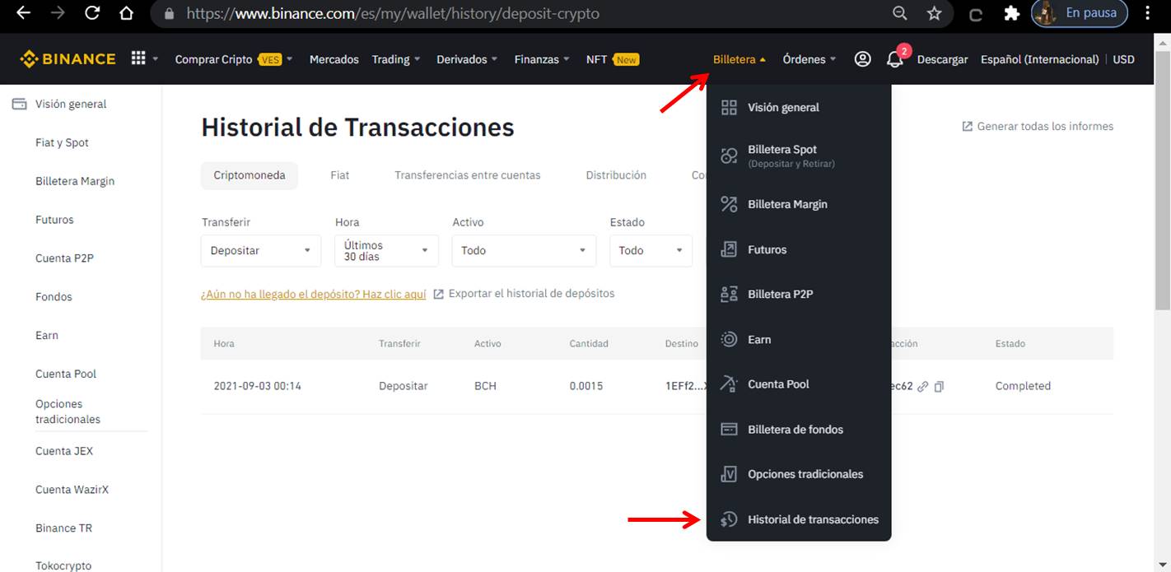
Task: Expand the Finanzas menu
Action: 542,59
